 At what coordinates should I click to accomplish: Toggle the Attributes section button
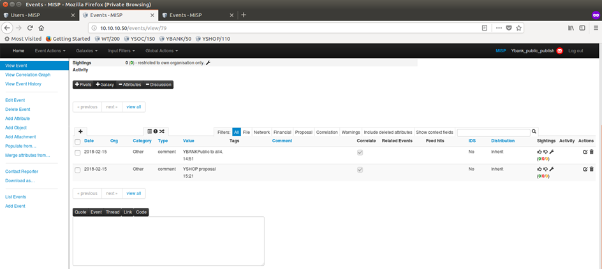coord(129,84)
